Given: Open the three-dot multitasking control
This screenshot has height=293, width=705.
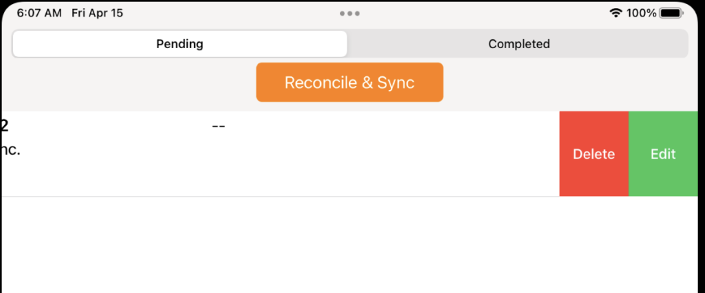Looking at the screenshot, I should point(349,14).
